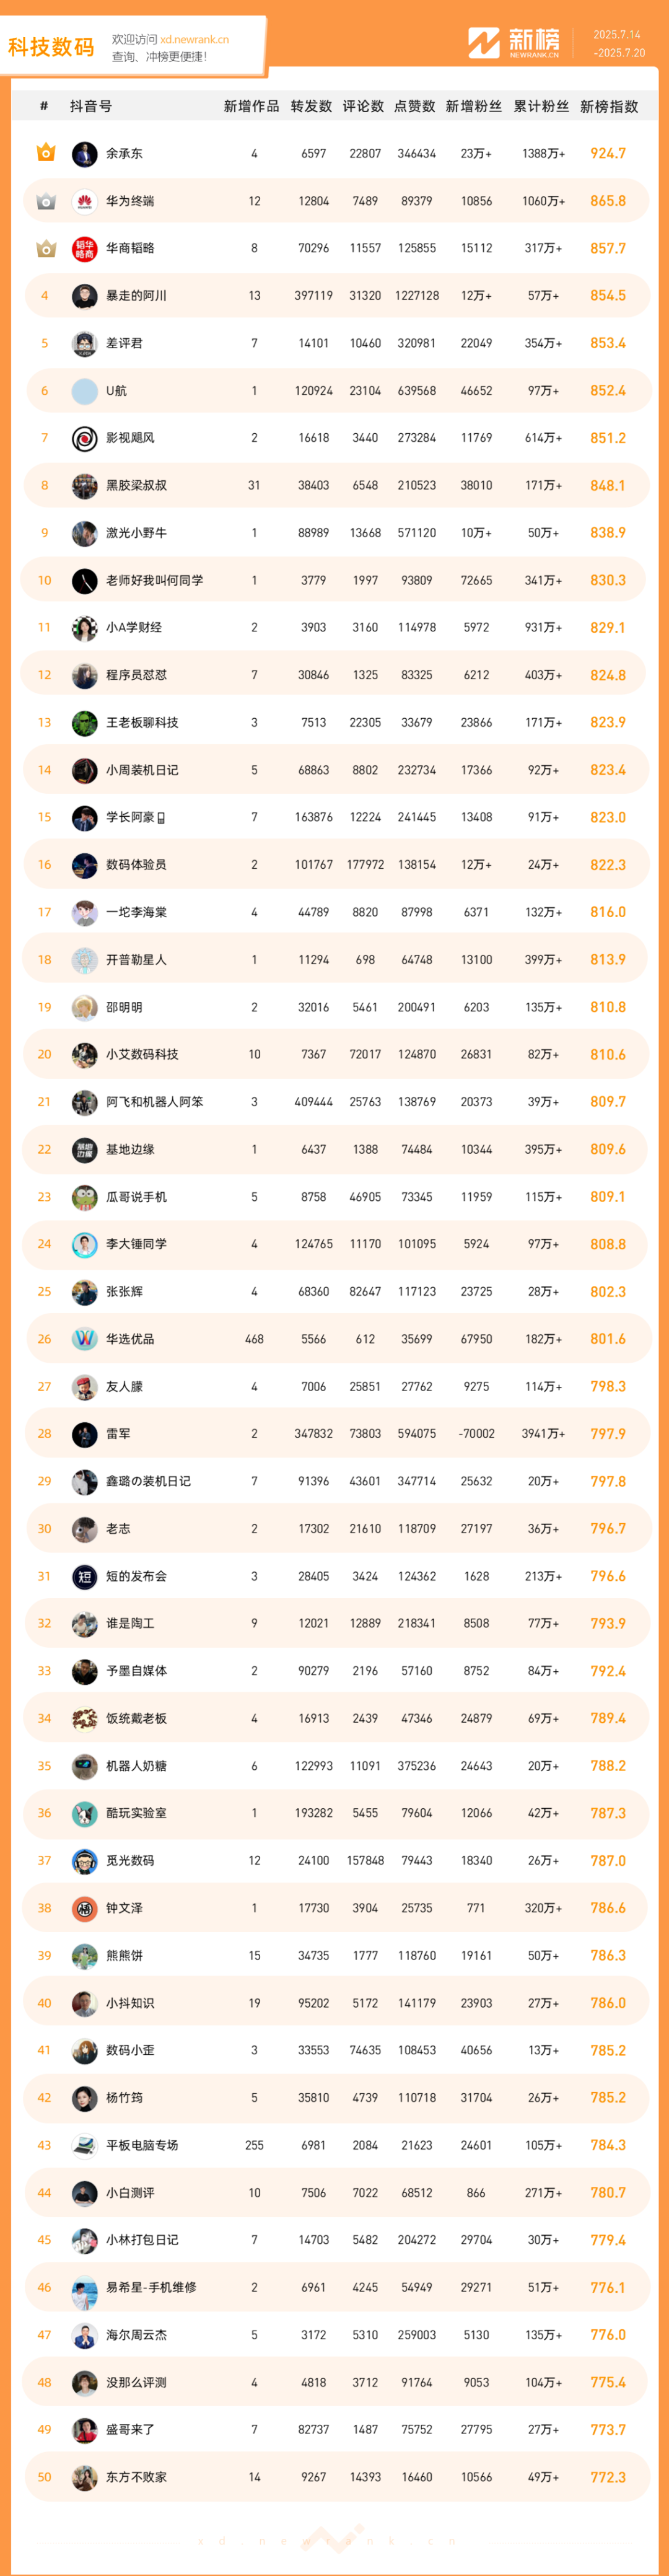The image size is (669, 2576).
Task: Click the date range 2025.7.14-2025.7.20
Action: (618, 43)
